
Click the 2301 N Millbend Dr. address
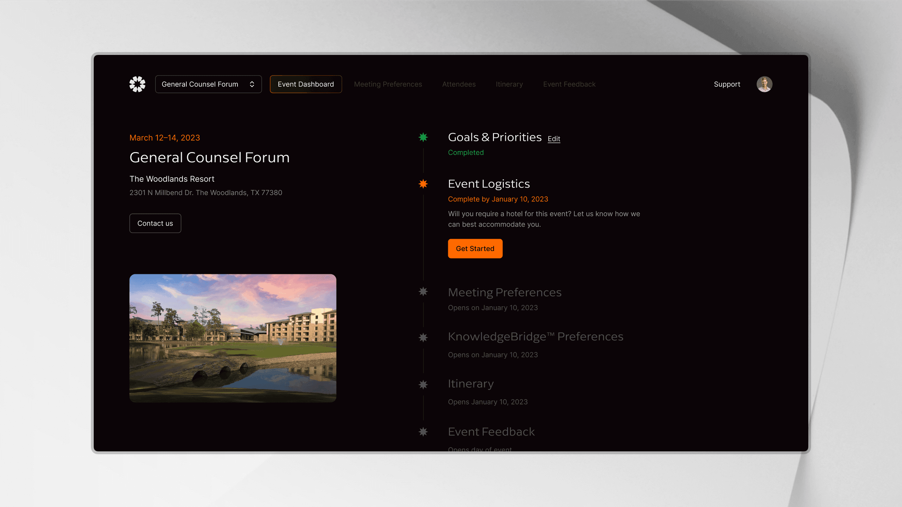pos(206,193)
